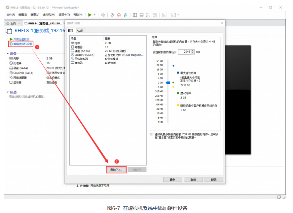Click the green recommended memory marker triangle
Image resolution: width=293 pixels, height=213 pixels.
click(x=173, y=82)
